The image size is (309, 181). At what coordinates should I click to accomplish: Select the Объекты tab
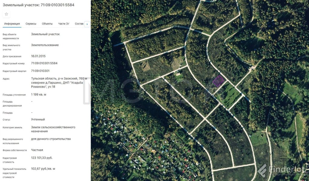coord(47,24)
